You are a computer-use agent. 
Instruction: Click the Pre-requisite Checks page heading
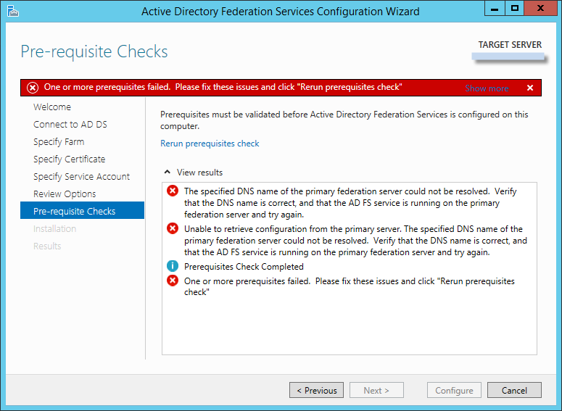point(94,51)
